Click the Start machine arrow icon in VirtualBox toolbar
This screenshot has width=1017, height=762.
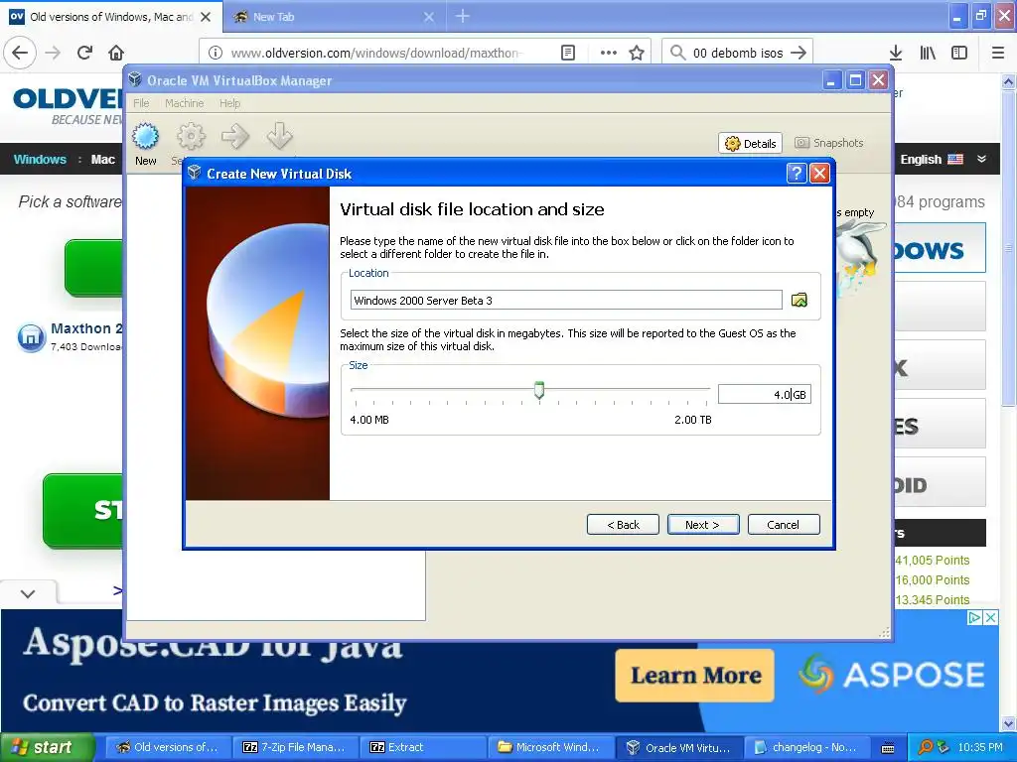pos(234,137)
